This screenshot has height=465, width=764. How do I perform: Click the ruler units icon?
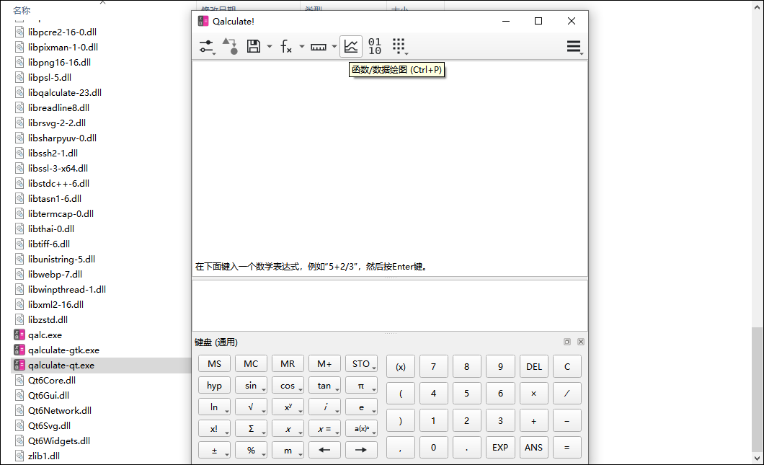coord(319,47)
